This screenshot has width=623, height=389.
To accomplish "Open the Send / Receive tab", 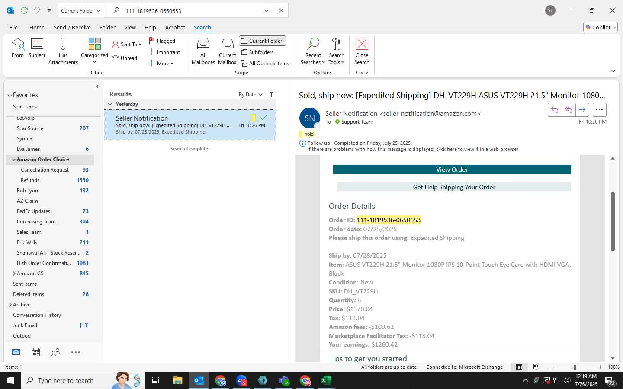I will 72,27.
